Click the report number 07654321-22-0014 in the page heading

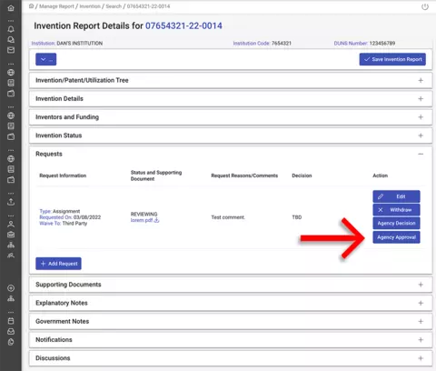(x=183, y=25)
